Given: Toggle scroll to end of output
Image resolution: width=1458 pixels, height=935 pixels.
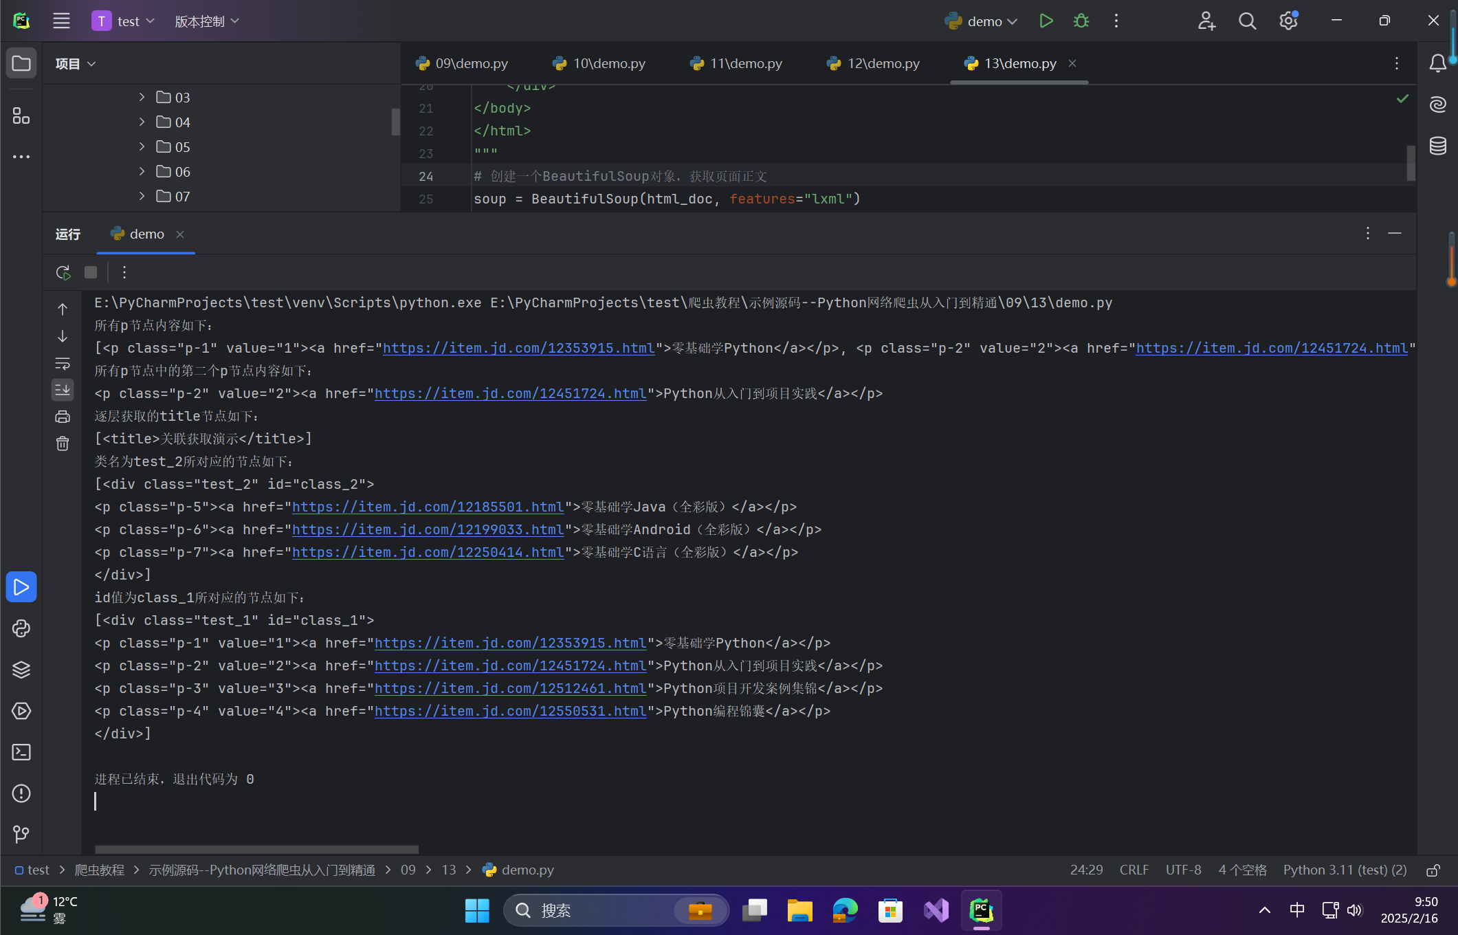Looking at the screenshot, I should [x=63, y=390].
